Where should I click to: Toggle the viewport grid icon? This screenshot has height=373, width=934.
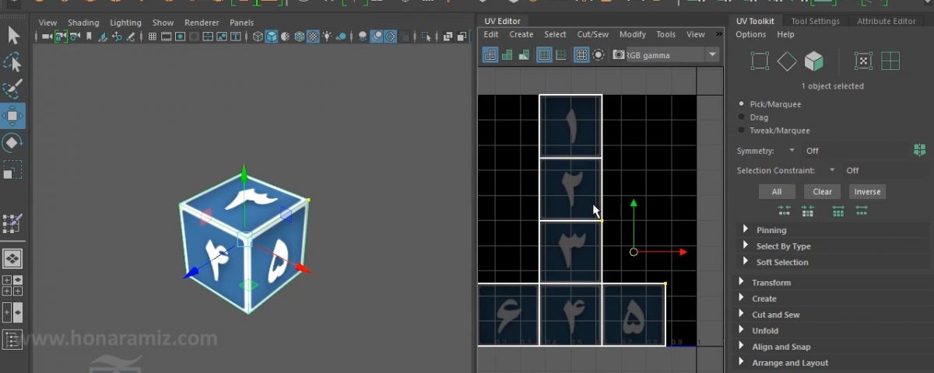(x=153, y=37)
